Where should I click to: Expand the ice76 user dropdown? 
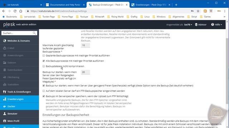188,25
